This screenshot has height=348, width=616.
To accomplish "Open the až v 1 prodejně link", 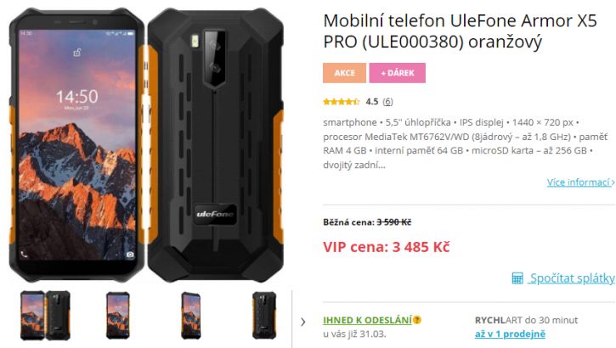I will pyautogui.click(x=510, y=334).
